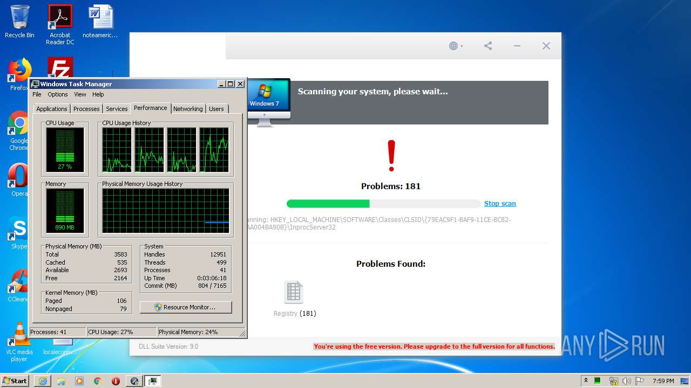
Task: Open Chrome from the taskbar
Action: click(98, 381)
